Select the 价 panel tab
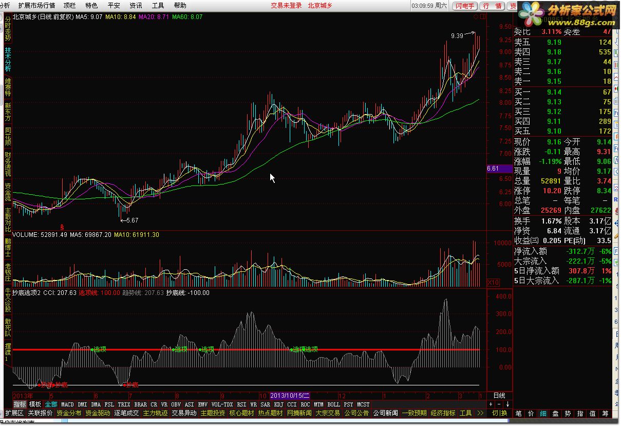Screen dimensions: 621x426 click(x=531, y=413)
